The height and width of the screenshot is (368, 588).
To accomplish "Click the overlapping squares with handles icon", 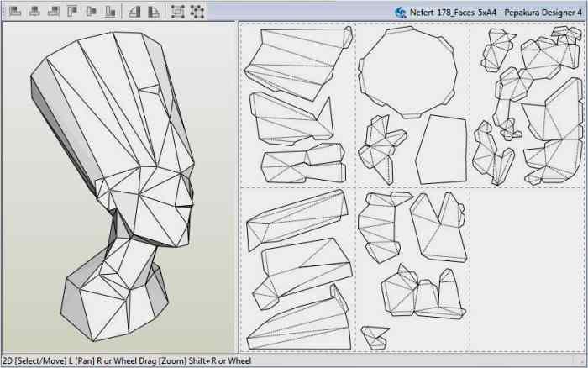I will pyautogui.click(x=178, y=12).
